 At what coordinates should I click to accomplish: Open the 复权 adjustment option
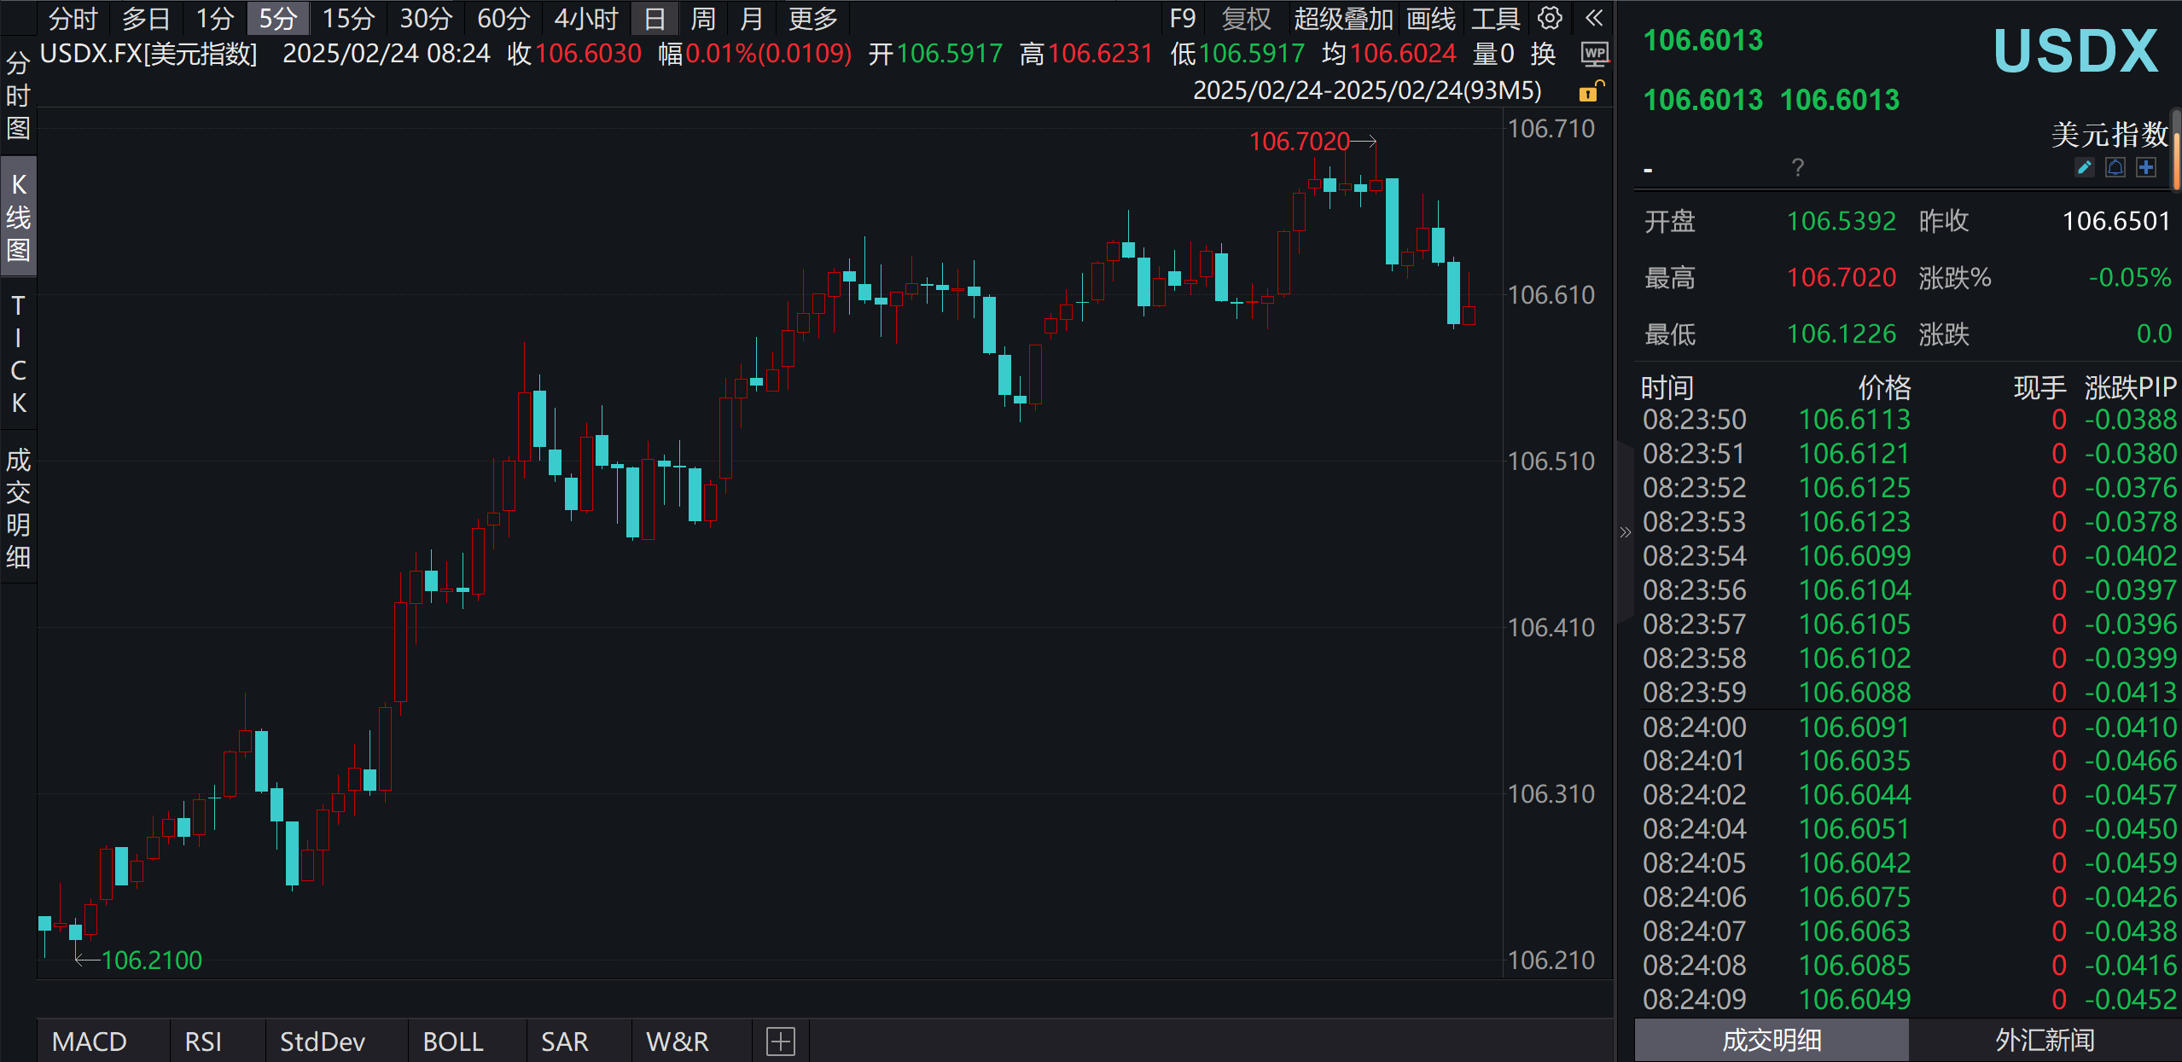tap(1245, 18)
